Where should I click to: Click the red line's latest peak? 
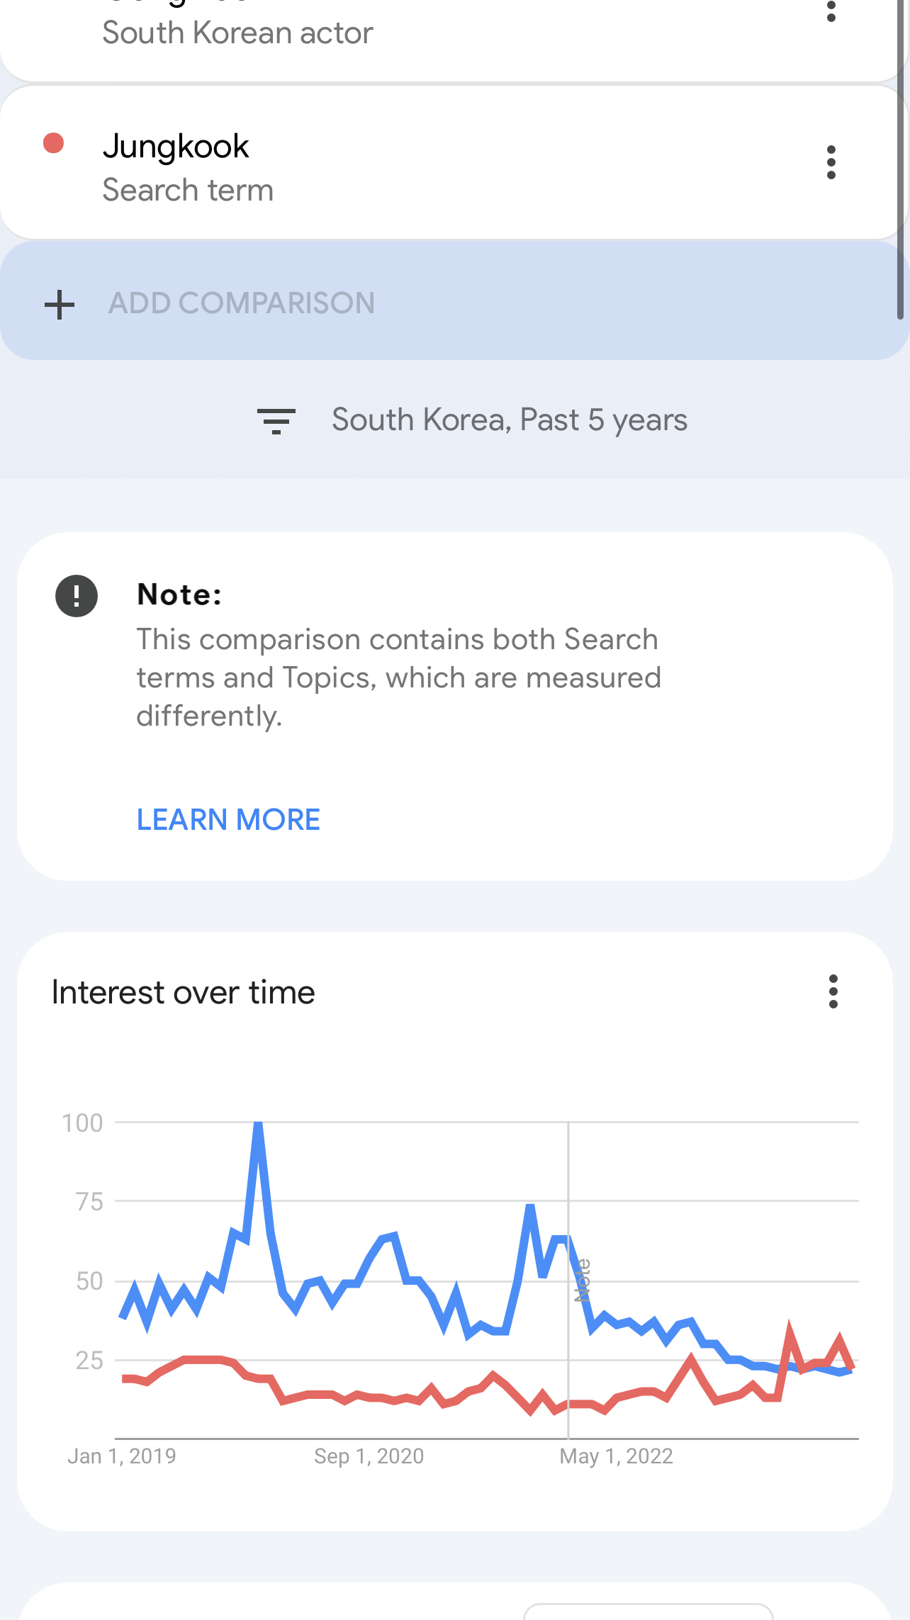(x=840, y=1338)
